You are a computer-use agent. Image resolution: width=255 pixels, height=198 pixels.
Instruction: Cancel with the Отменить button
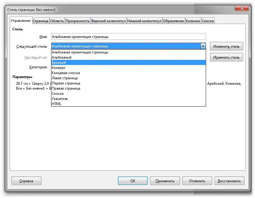coord(197,181)
